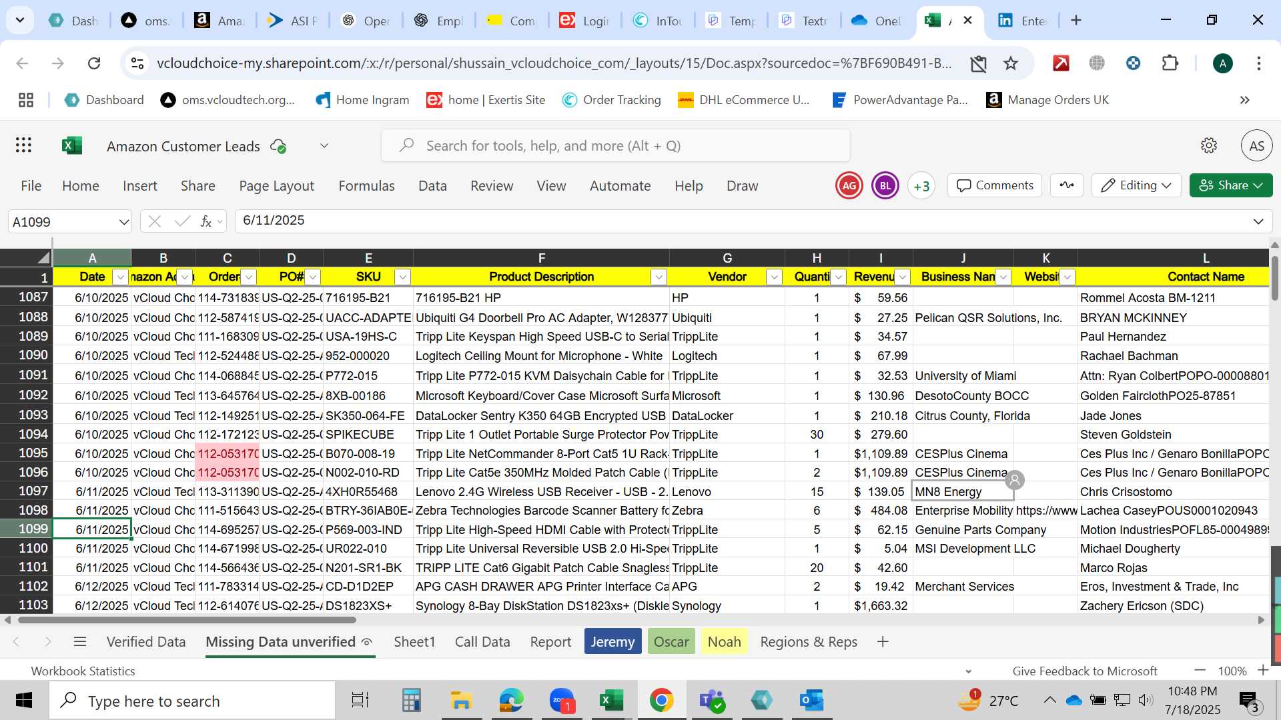
Task: Open the Calculator app in taskbar
Action: click(411, 701)
